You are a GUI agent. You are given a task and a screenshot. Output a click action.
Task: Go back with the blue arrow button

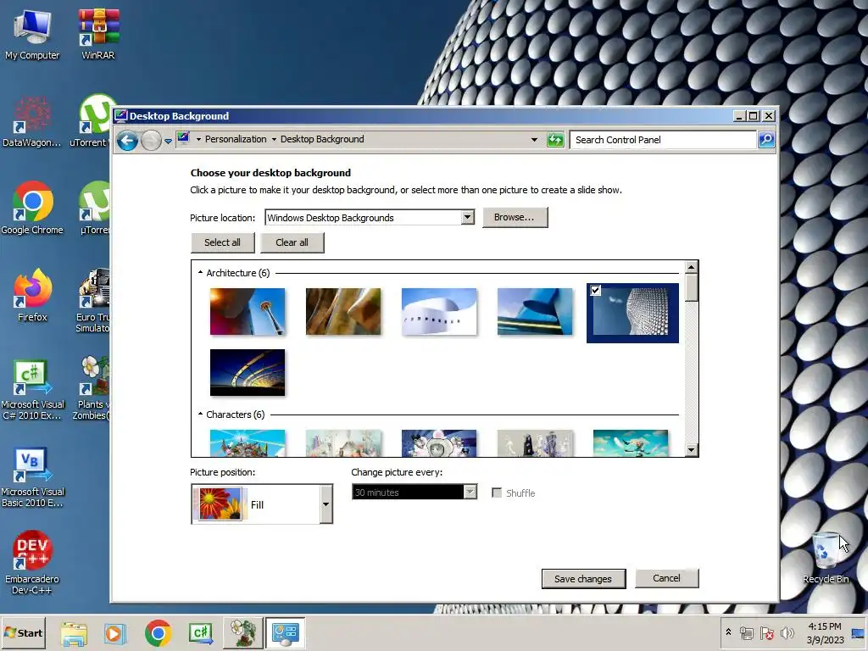coord(127,140)
